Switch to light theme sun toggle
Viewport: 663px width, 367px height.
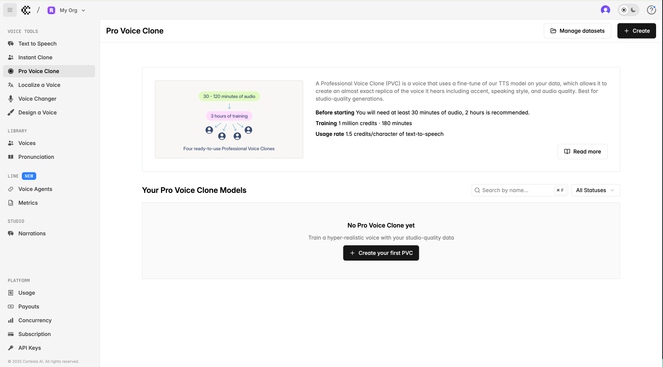624,10
